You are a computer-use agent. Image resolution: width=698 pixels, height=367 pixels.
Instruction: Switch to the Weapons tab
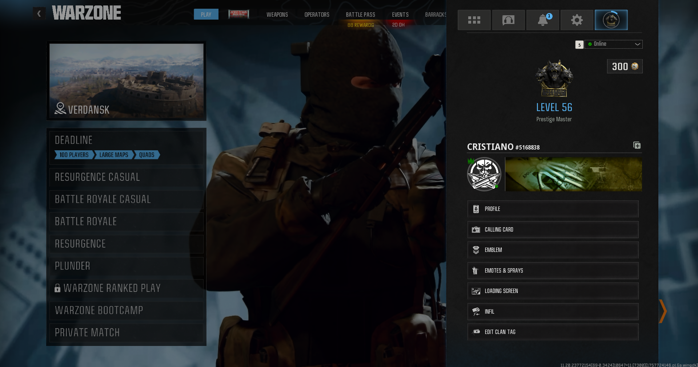(x=277, y=15)
